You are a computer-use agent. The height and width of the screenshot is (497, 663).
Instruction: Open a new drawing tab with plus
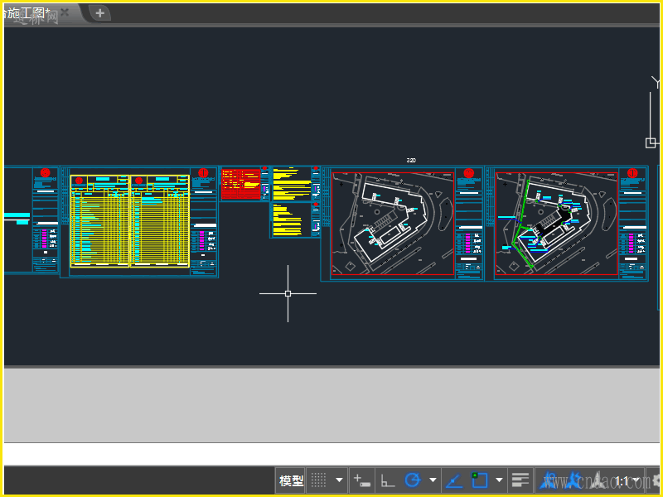(x=99, y=13)
